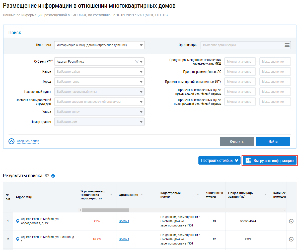Click Выгрузить информацию export button
Viewport: 298px width, 250px height.
tap(269, 161)
